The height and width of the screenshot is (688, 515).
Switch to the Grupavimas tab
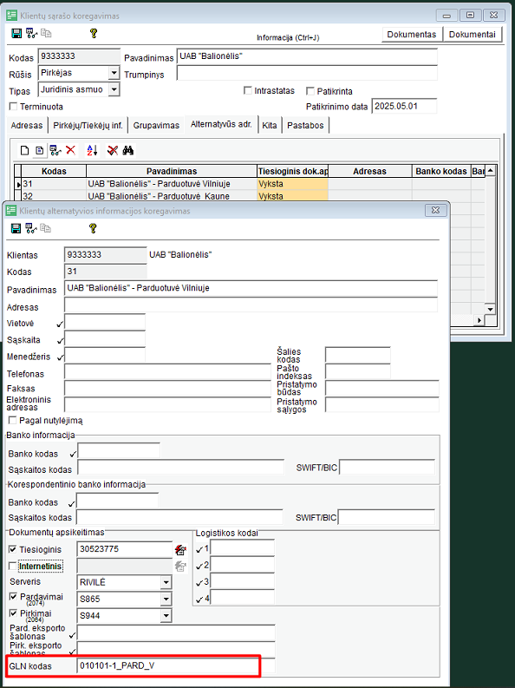[156, 126]
